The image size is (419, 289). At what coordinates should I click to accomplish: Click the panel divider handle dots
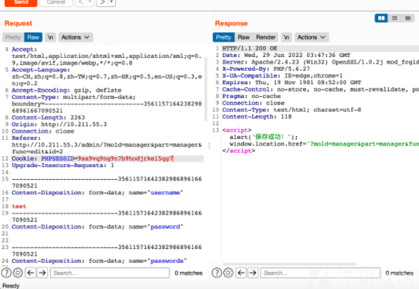[209, 146]
